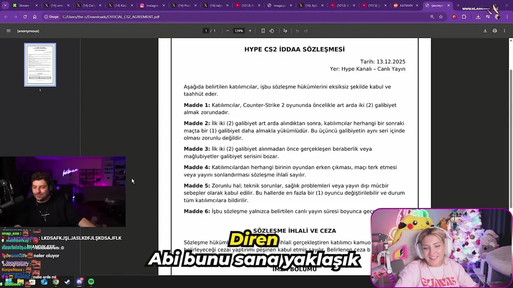This screenshot has width=513, height=288.
Task: Open Chrome from the taskbar
Action: tap(56, 282)
